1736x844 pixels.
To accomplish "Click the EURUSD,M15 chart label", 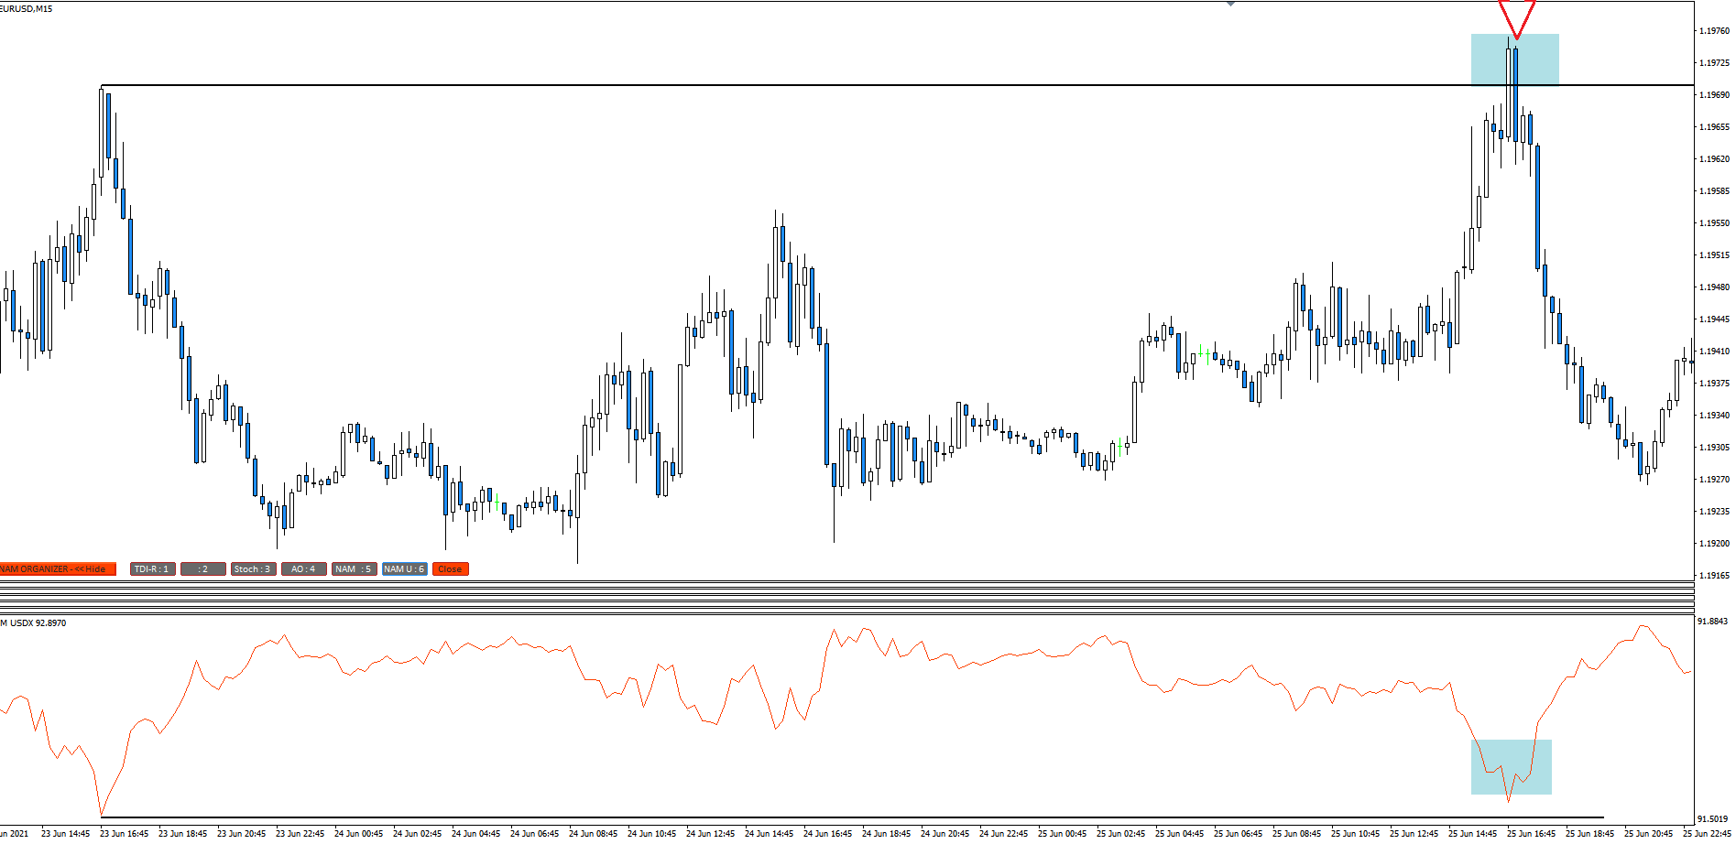I will [x=27, y=8].
